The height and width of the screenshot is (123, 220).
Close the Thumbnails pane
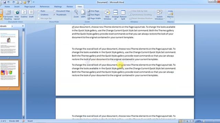coord(23,26)
